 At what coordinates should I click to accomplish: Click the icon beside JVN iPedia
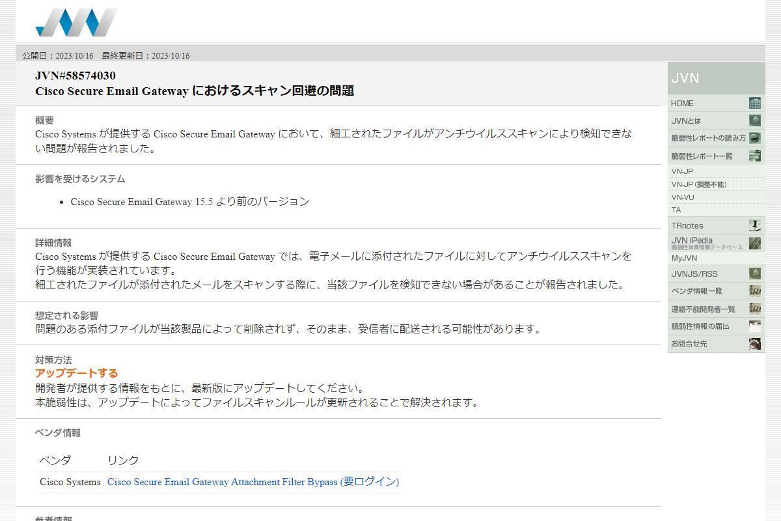pyautogui.click(x=755, y=244)
